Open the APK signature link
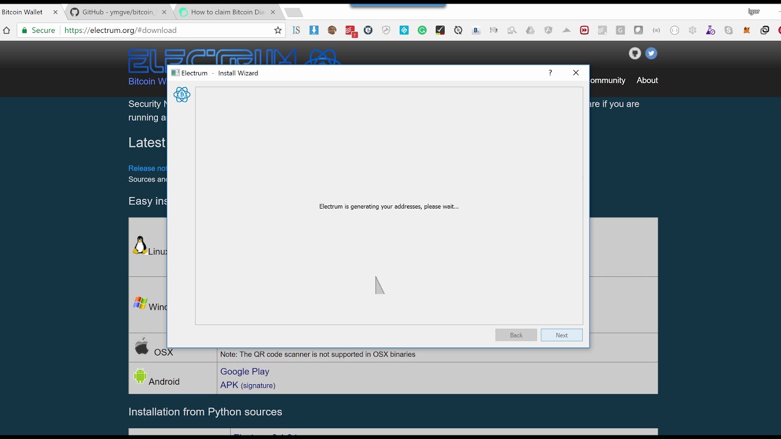This screenshot has width=781, height=439. [x=258, y=385]
